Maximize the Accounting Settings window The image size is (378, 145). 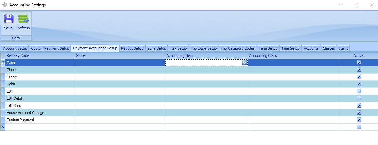(356, 5)
